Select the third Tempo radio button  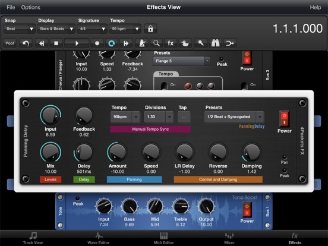211,86
